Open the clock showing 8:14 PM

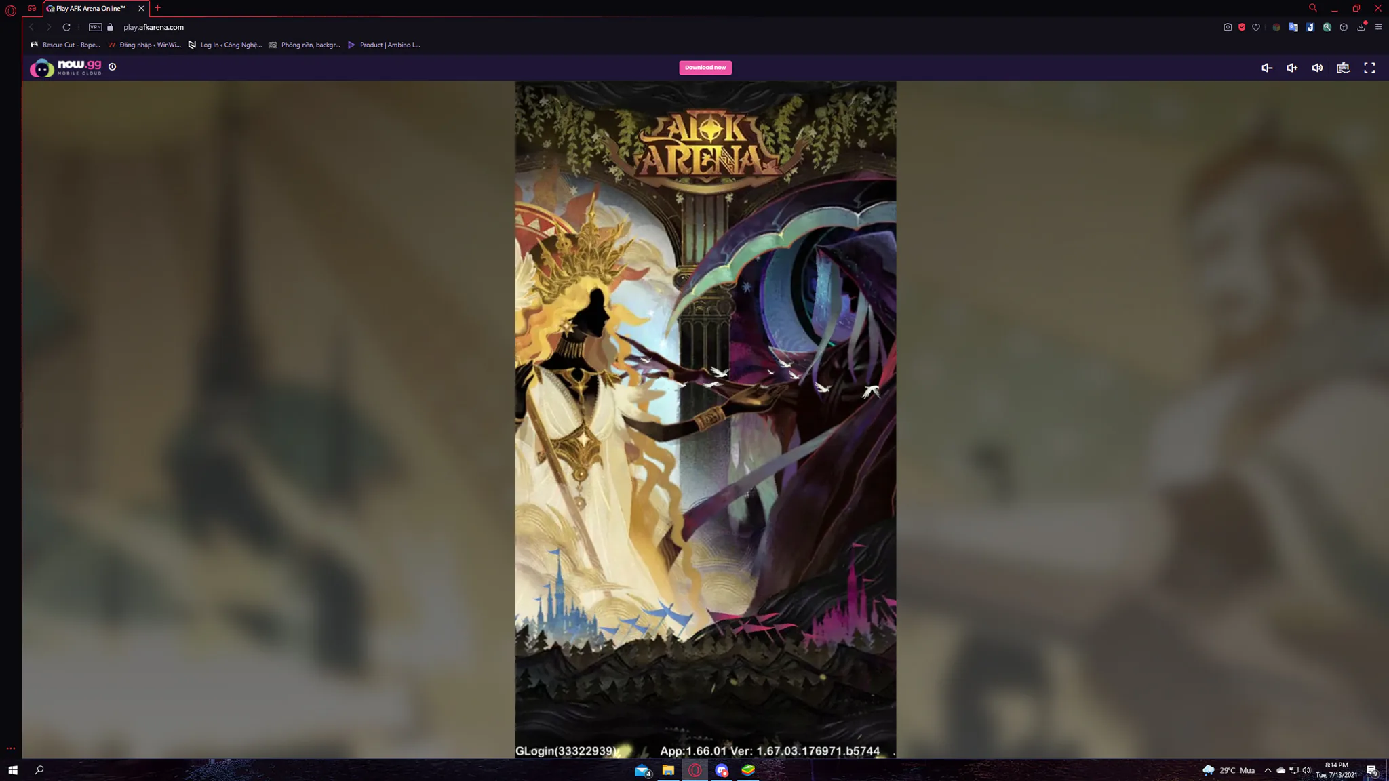pyautogui.click(x=1337, y=770)
